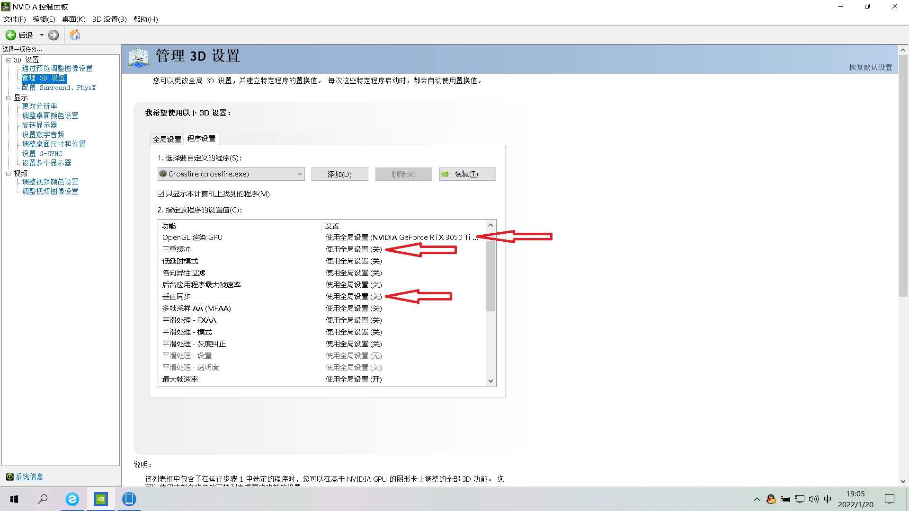Select 调整桌面尺寸和位置 in tree

coord(53,144)
